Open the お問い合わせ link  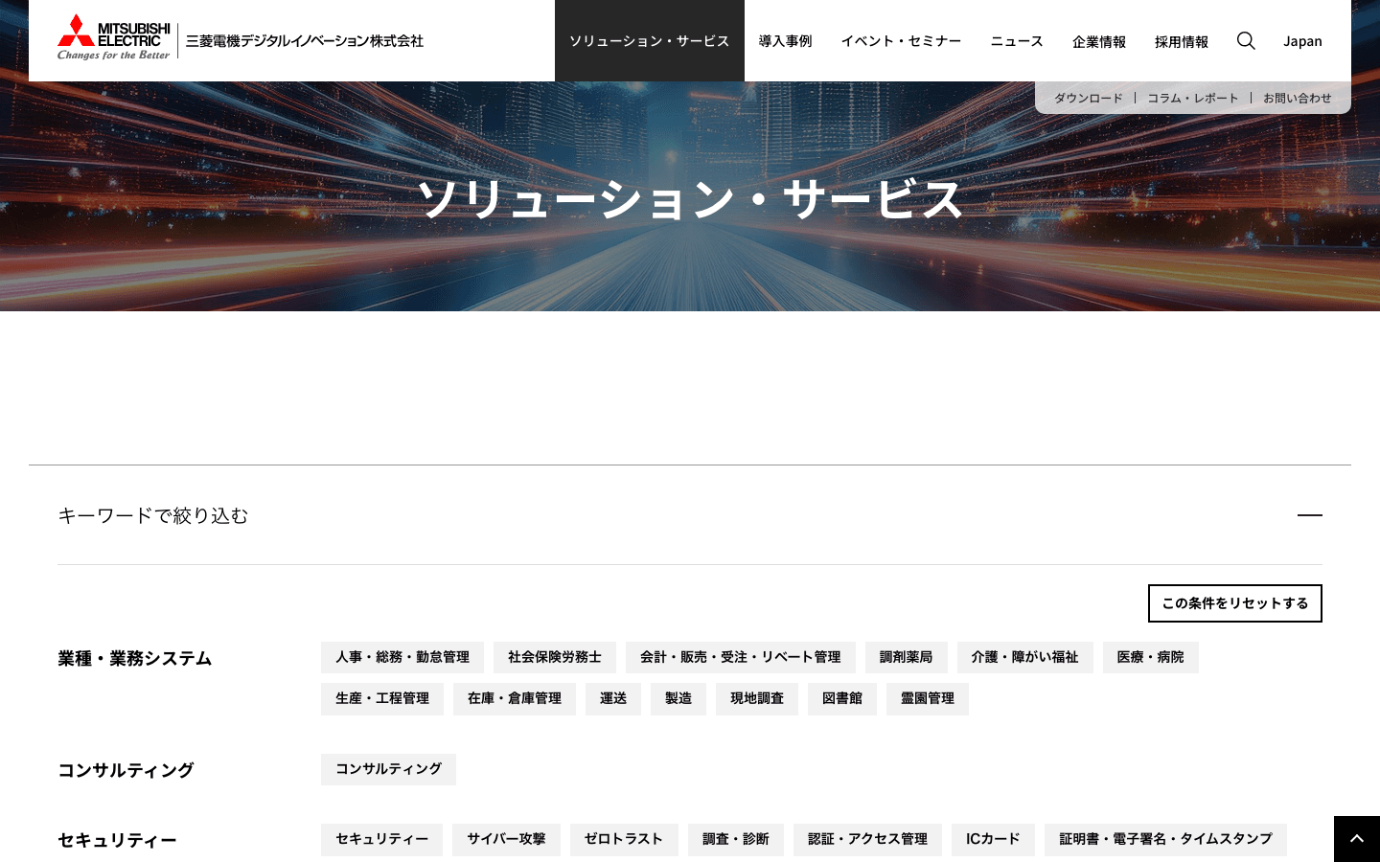coord(1298,98)
